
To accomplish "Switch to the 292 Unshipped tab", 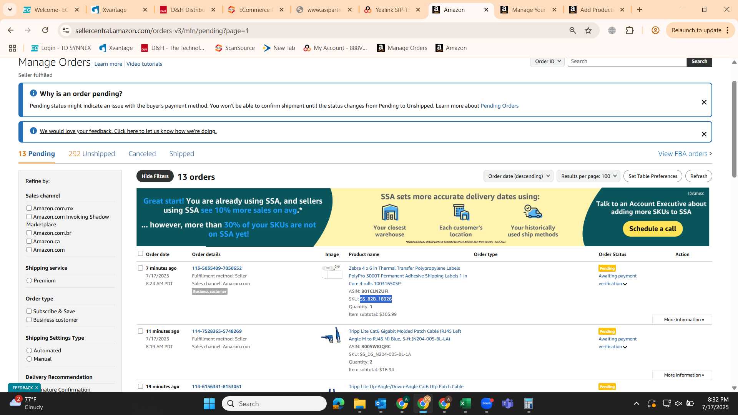I will coord(92,154).
